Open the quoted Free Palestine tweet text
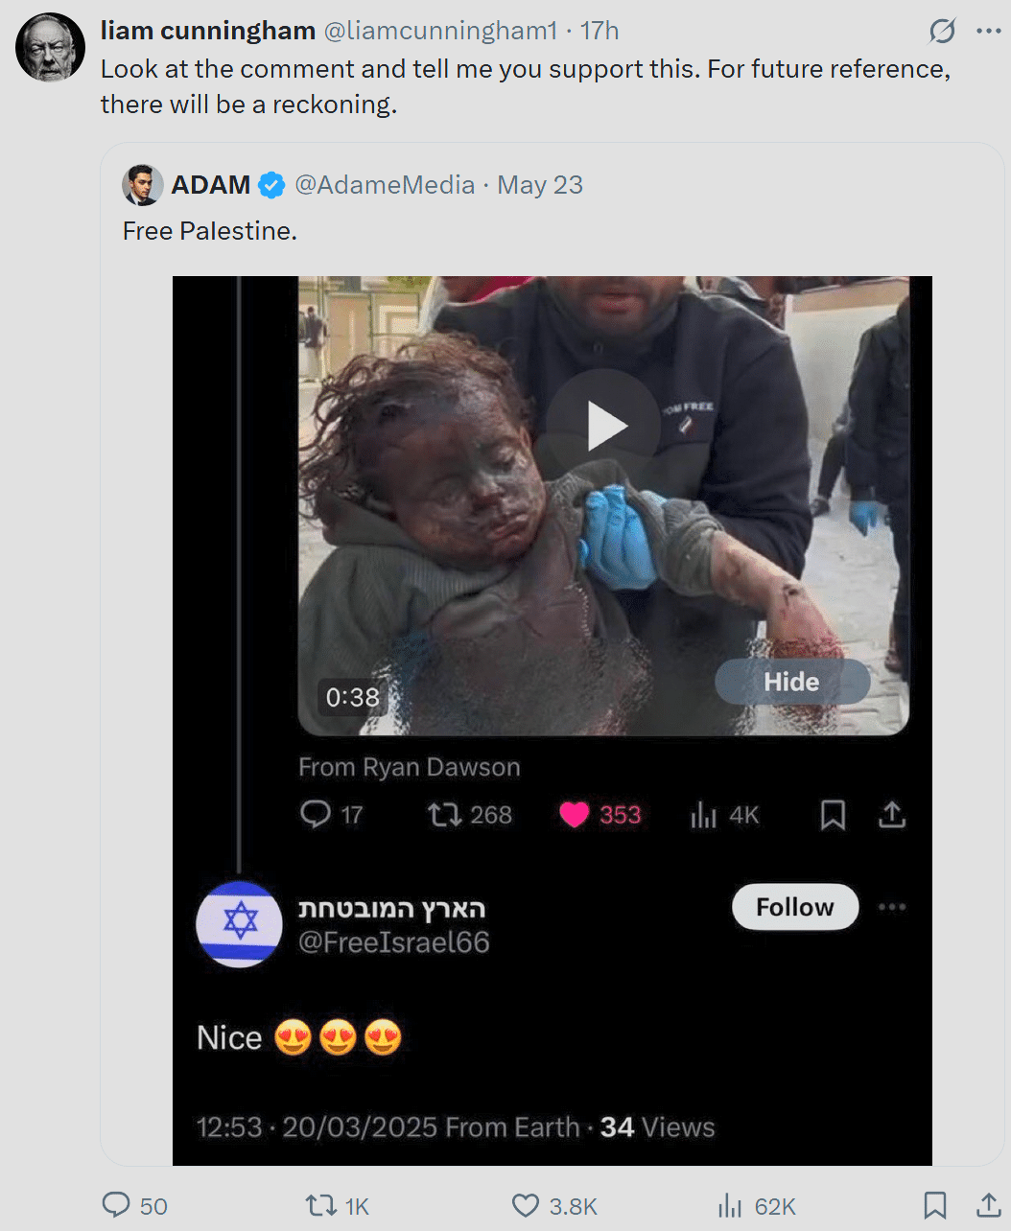1011x1231 pixels. (x=210, y=231)
